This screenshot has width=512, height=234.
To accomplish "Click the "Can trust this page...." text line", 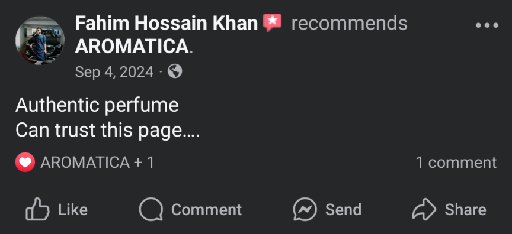I will tap(107, 131).
